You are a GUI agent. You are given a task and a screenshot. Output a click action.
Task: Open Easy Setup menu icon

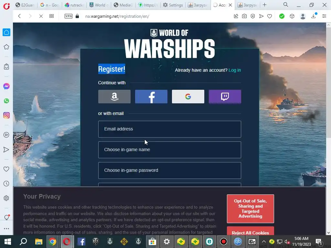(x=324, y=16)
